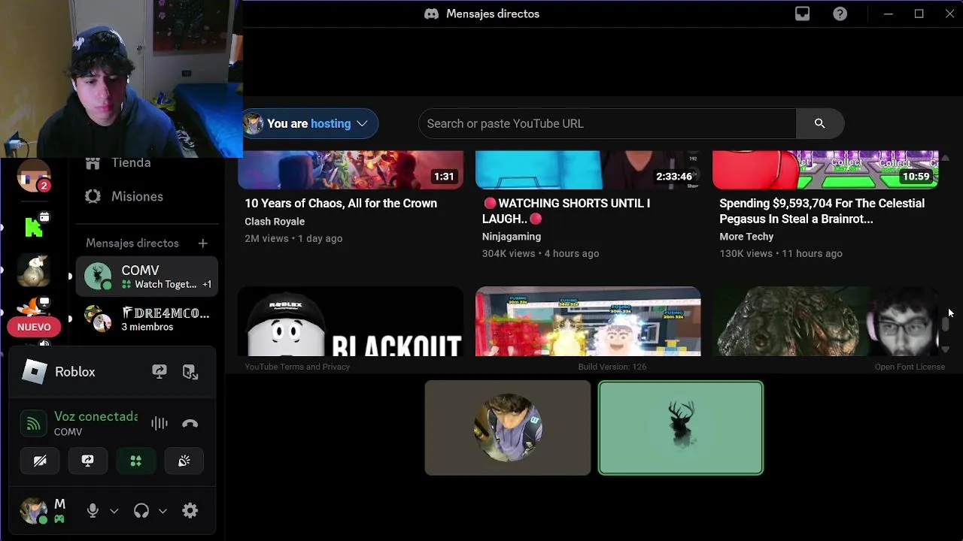Image resolution: width=963 pixels, height=541 pixels.
Task: Click the scrollbar up arrow in YouTube panel
Action: coord(946,158)
